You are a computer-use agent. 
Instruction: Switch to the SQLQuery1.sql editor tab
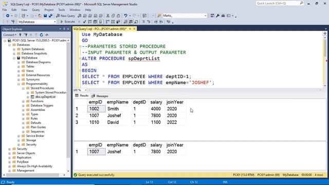100,29
